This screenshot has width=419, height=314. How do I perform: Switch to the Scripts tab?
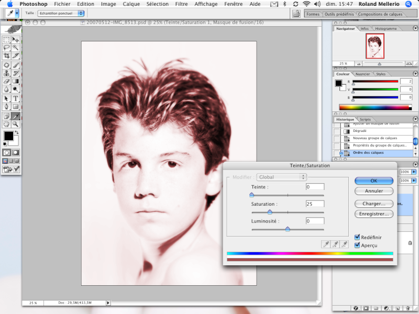pyautogui.click(x=365, y=119)
